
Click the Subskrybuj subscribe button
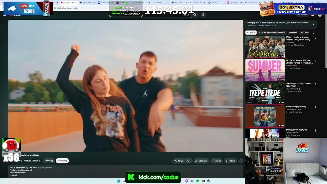62,161
